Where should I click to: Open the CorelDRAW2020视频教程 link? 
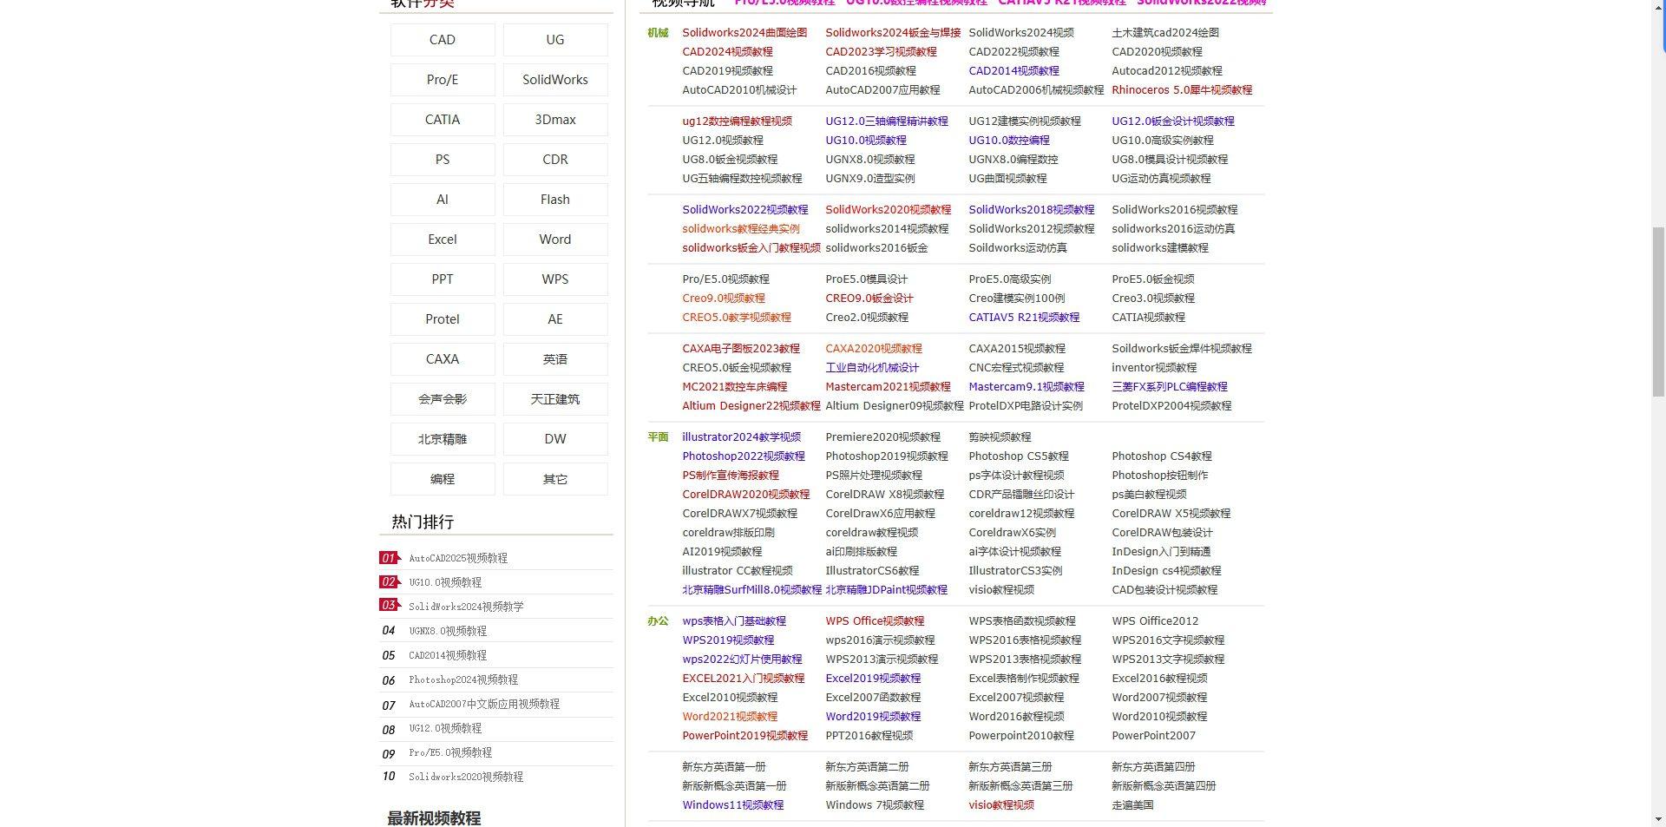tap(745, 494)
